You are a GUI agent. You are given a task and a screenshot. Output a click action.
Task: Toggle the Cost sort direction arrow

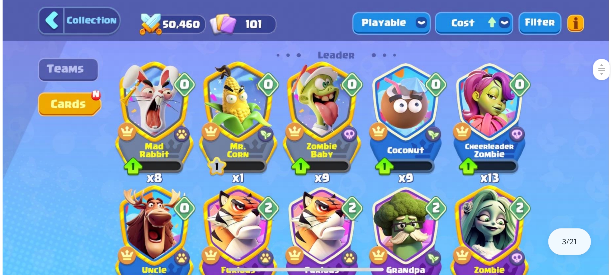pyautogui.click(x=492, y=23)
